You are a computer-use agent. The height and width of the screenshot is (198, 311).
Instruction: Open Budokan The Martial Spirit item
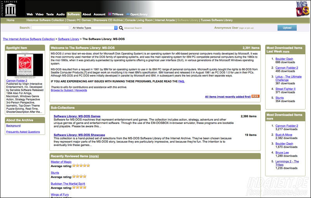[68, 184]
